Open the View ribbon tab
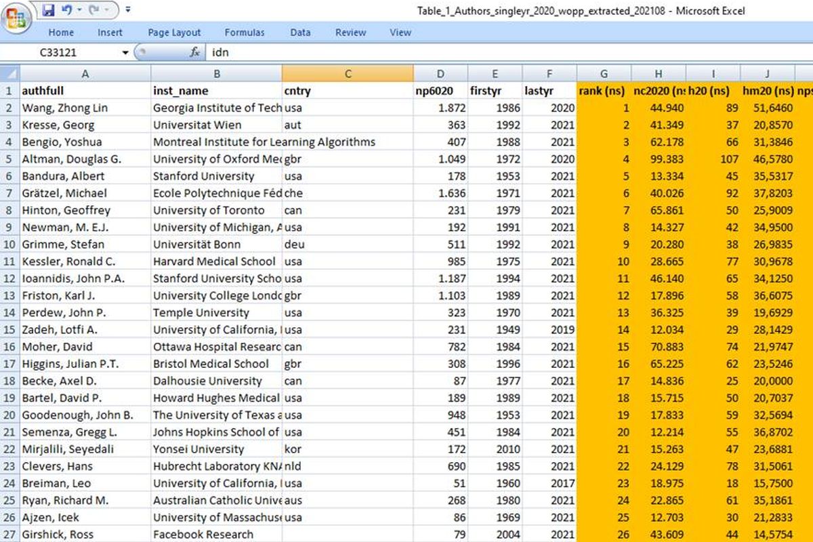The width and height of the screenshot is (813, 542). [x=400, y=33]
